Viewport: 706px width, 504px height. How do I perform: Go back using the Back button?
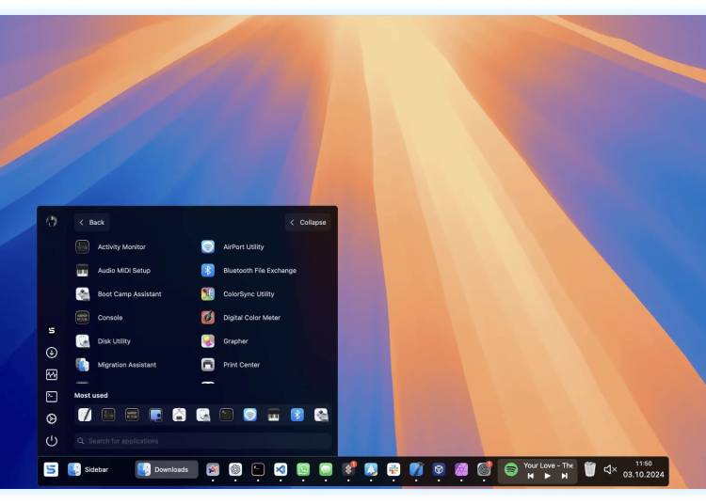coord(91,223)
